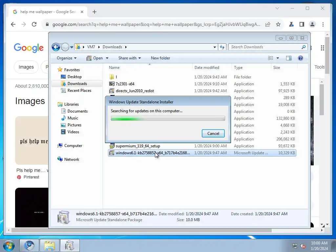This screenshot has width=336, height=252.
Task: Click the Open toolbar button
Action: (x=95, y=58)
